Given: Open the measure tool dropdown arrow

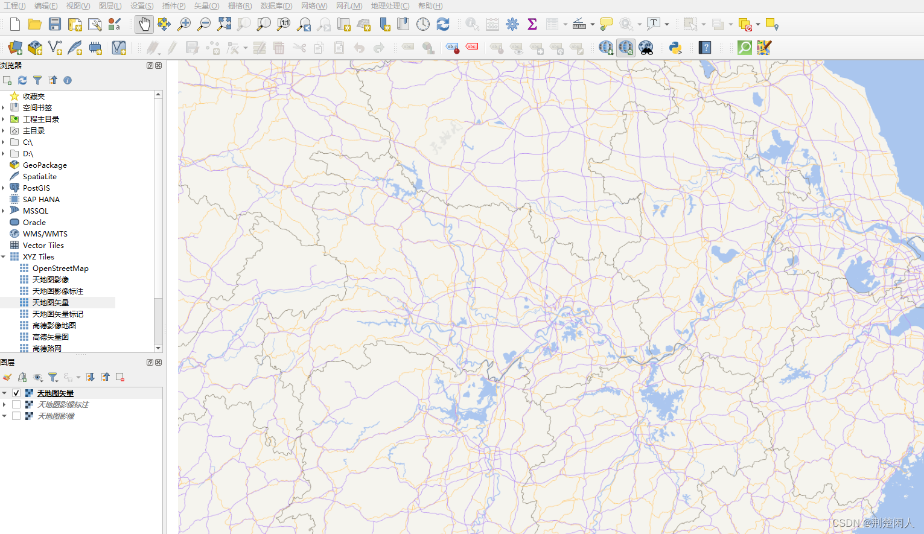Looking at the screenshot, I should point(593,25).
